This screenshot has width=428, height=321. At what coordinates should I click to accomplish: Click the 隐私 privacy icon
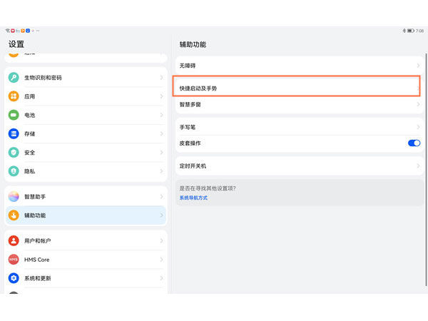tap(14, 171)
